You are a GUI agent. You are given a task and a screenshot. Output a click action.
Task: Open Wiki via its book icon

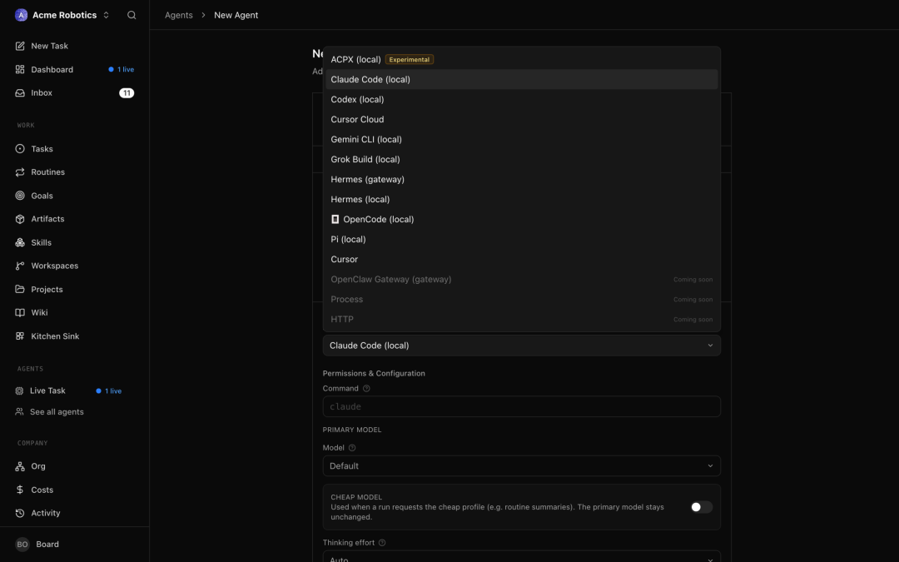(20, 312)
